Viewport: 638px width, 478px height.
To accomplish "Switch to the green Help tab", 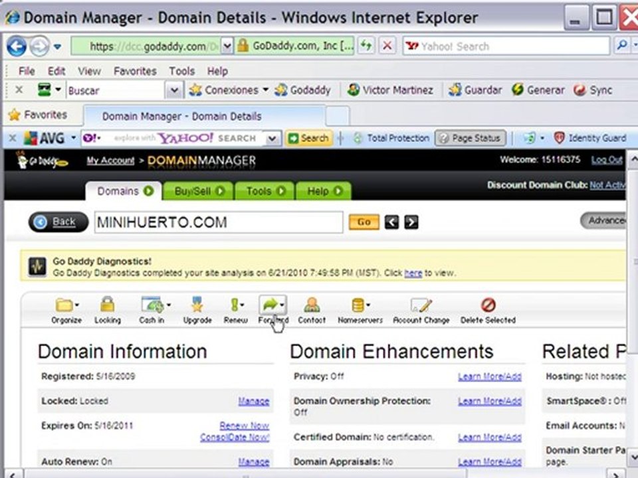I will 324,191.
